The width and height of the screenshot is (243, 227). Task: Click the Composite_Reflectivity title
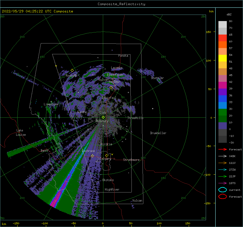(x=122, y=4)
